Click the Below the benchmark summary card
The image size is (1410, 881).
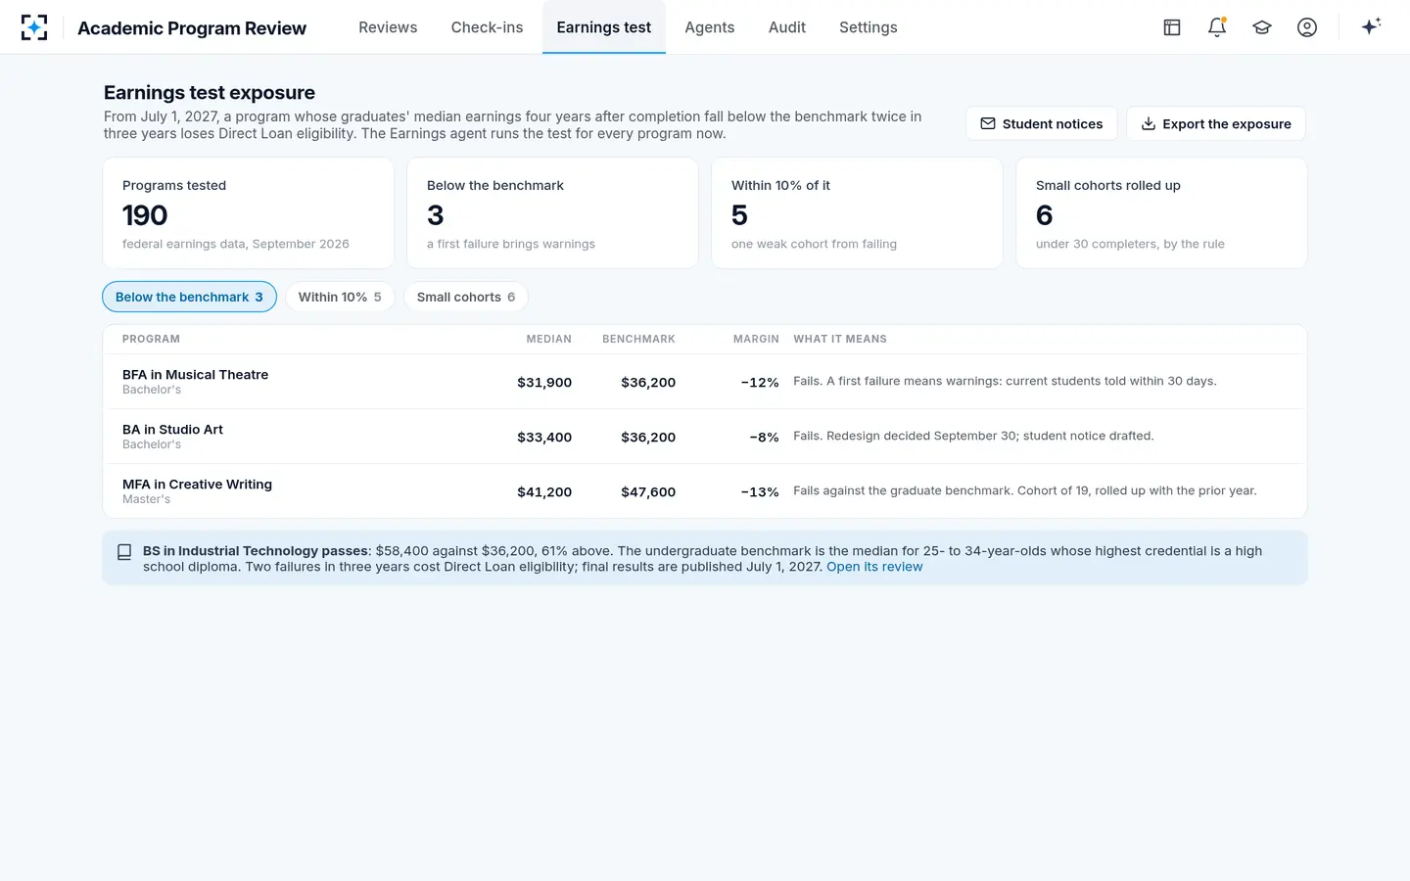552,213
